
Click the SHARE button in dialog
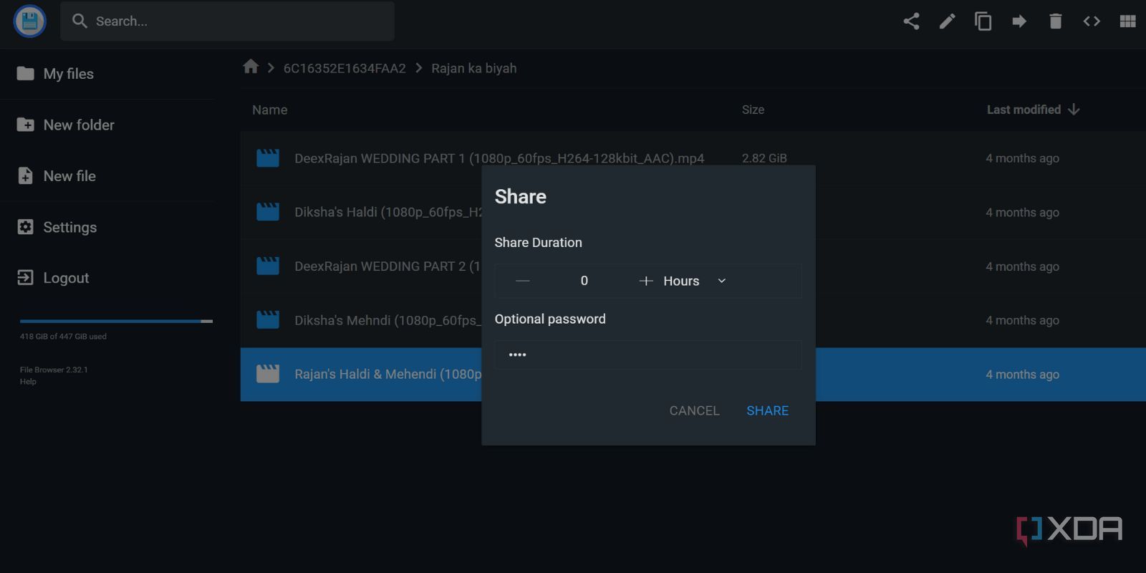coord(767,410)
